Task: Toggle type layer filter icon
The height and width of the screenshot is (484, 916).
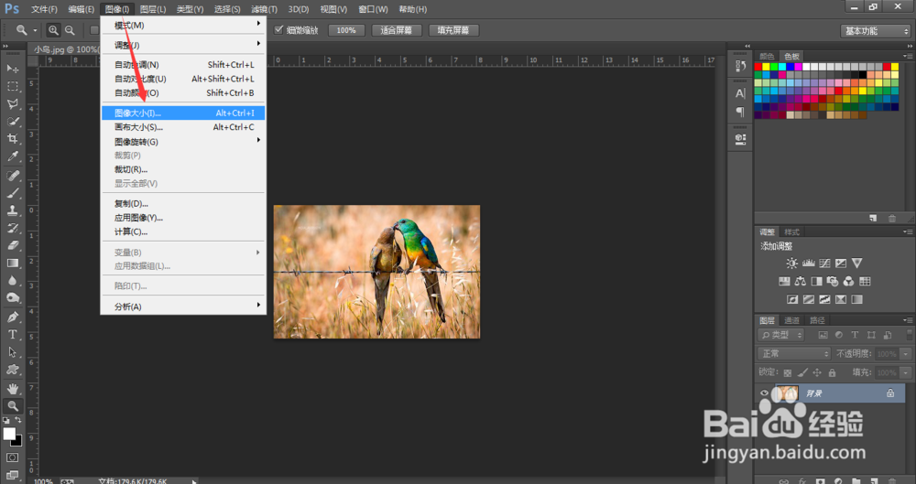Action: [855, 335]
